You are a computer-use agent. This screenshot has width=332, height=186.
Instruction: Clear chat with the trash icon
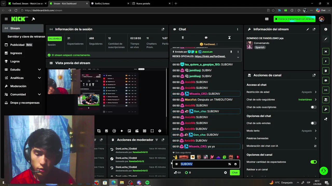click(183, 38)
